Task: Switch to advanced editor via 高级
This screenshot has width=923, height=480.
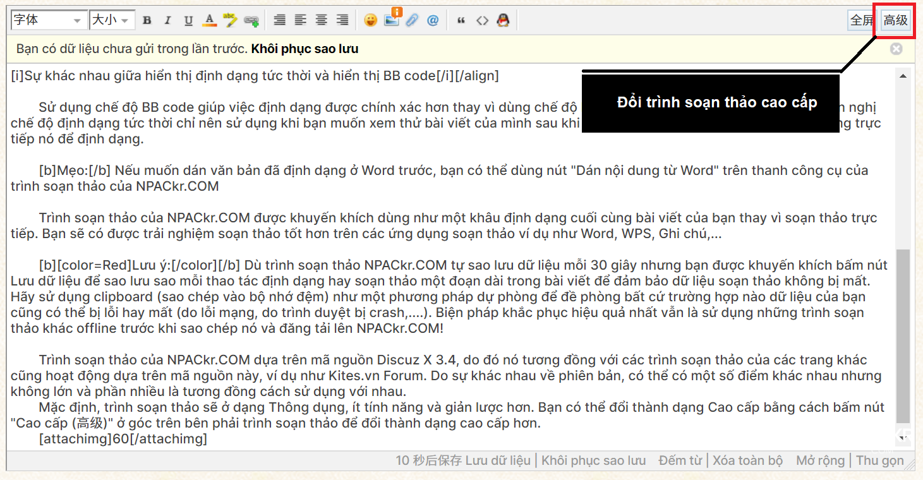Action: (x=896, y=20)
